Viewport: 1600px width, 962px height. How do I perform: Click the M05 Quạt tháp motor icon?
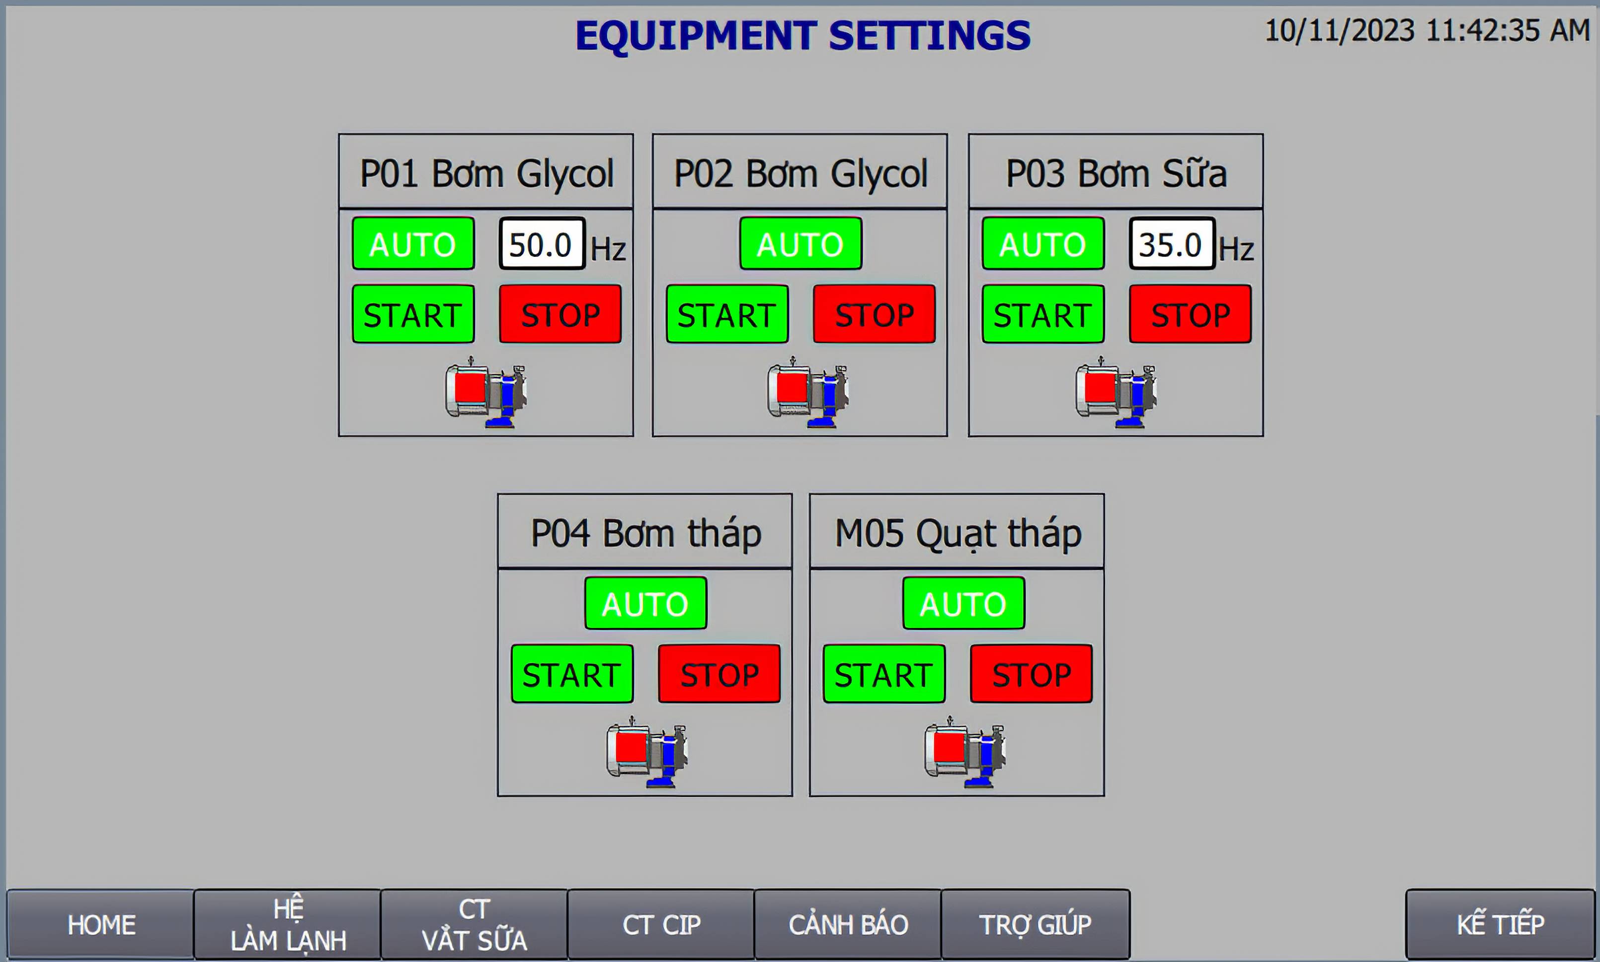click(x=964, y=751)
